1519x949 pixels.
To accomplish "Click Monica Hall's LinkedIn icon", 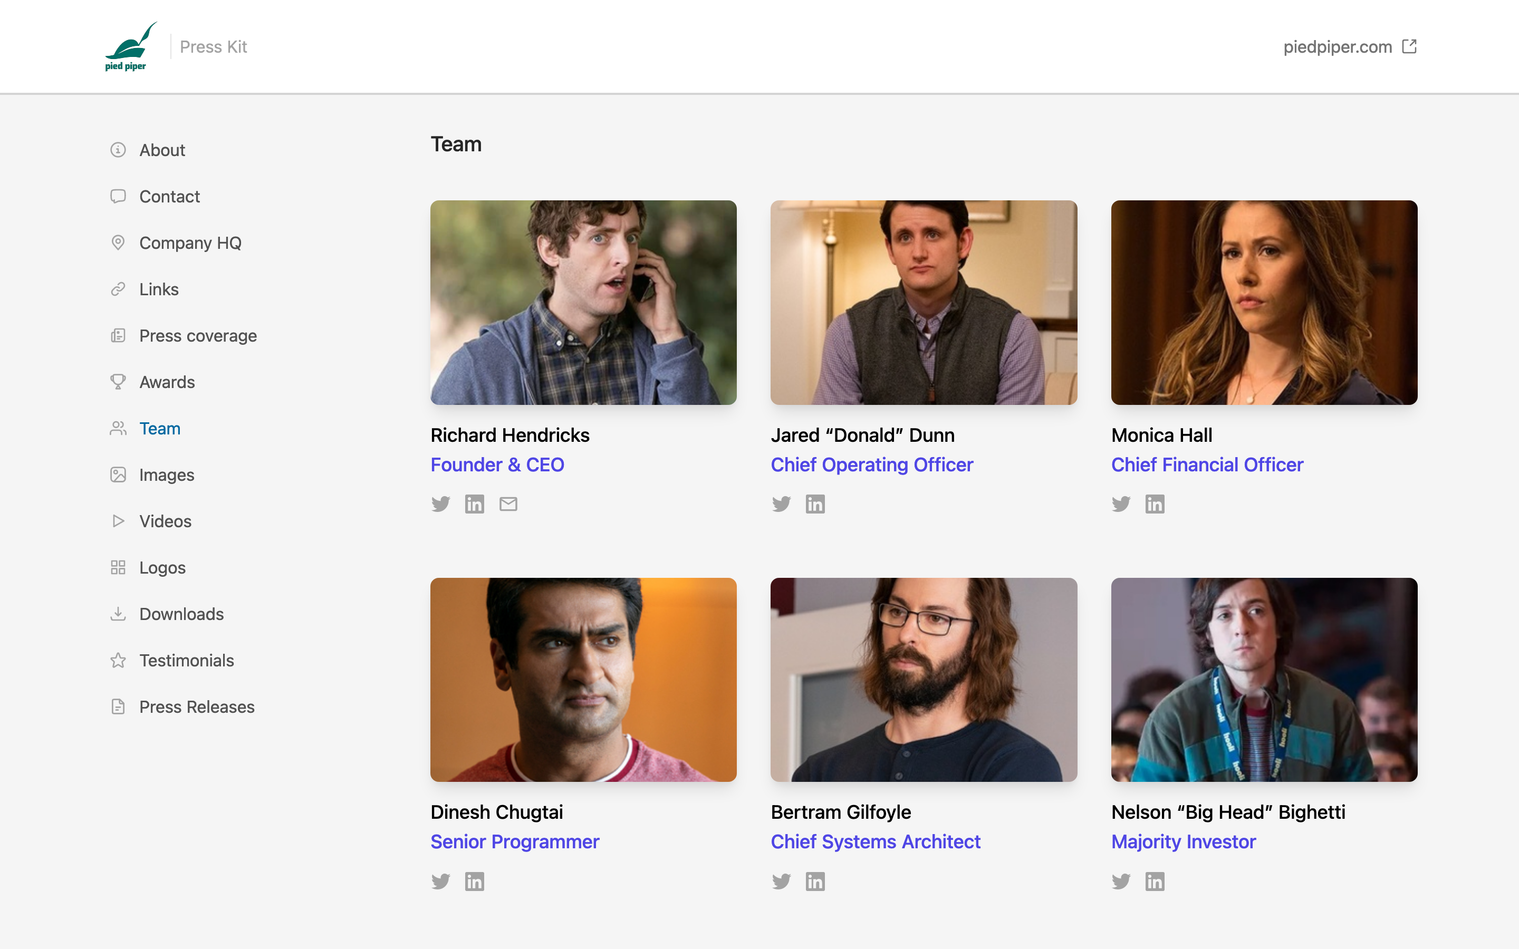I will pos(1155,504).
